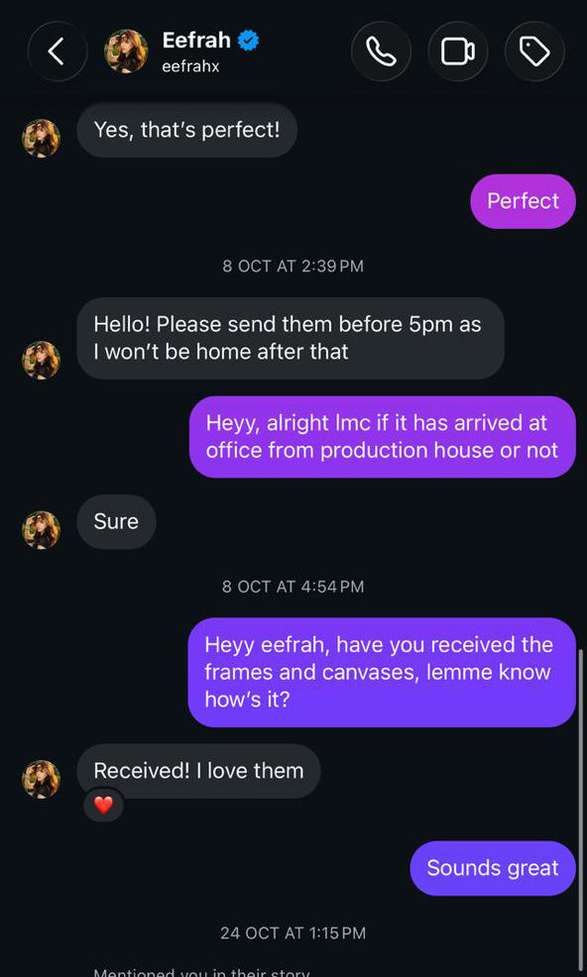Screen dimensions: 587x977
Task: Tap avatar beside "Received! I love them"
Action: [x=42, y=779]
